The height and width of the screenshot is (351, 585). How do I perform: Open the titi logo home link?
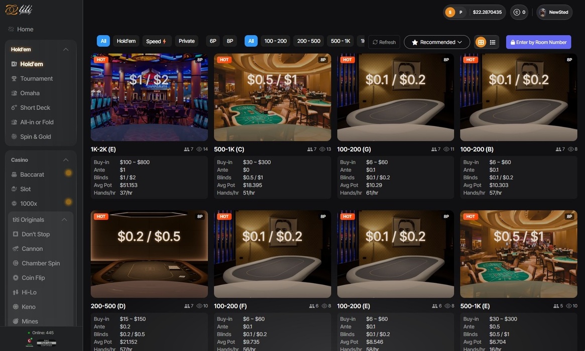(19, 10)
